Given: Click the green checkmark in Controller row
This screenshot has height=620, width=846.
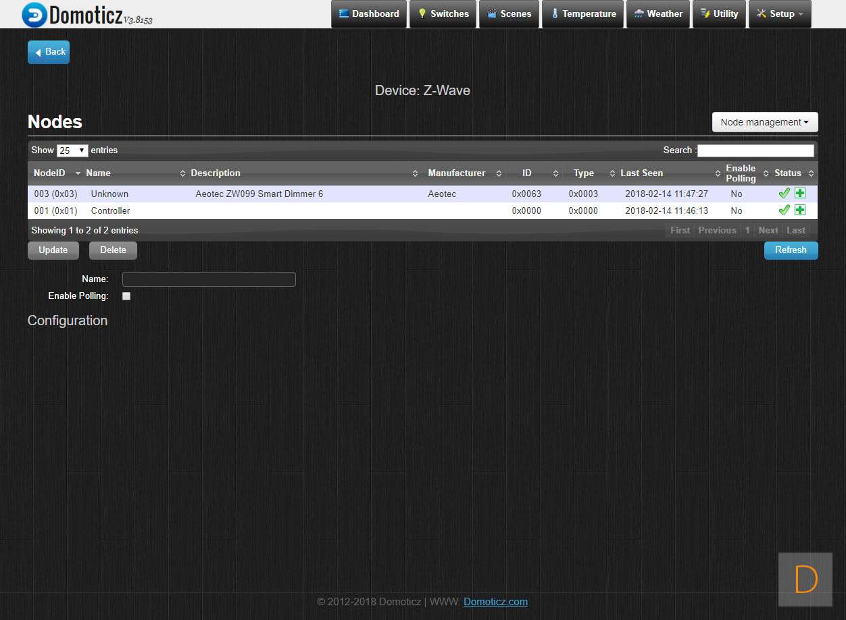Looking at the screenshot, I should 784,210.
